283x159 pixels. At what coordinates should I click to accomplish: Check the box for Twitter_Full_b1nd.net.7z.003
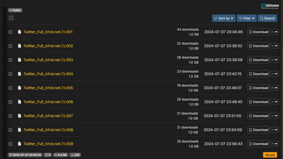[10, 60]
